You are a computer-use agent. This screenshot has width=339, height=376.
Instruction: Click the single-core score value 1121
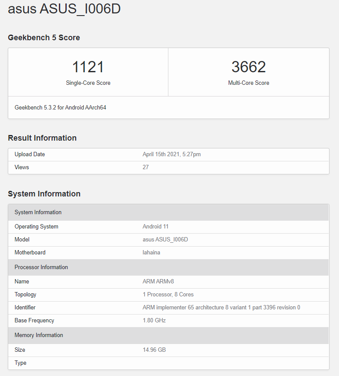(88, 67)
